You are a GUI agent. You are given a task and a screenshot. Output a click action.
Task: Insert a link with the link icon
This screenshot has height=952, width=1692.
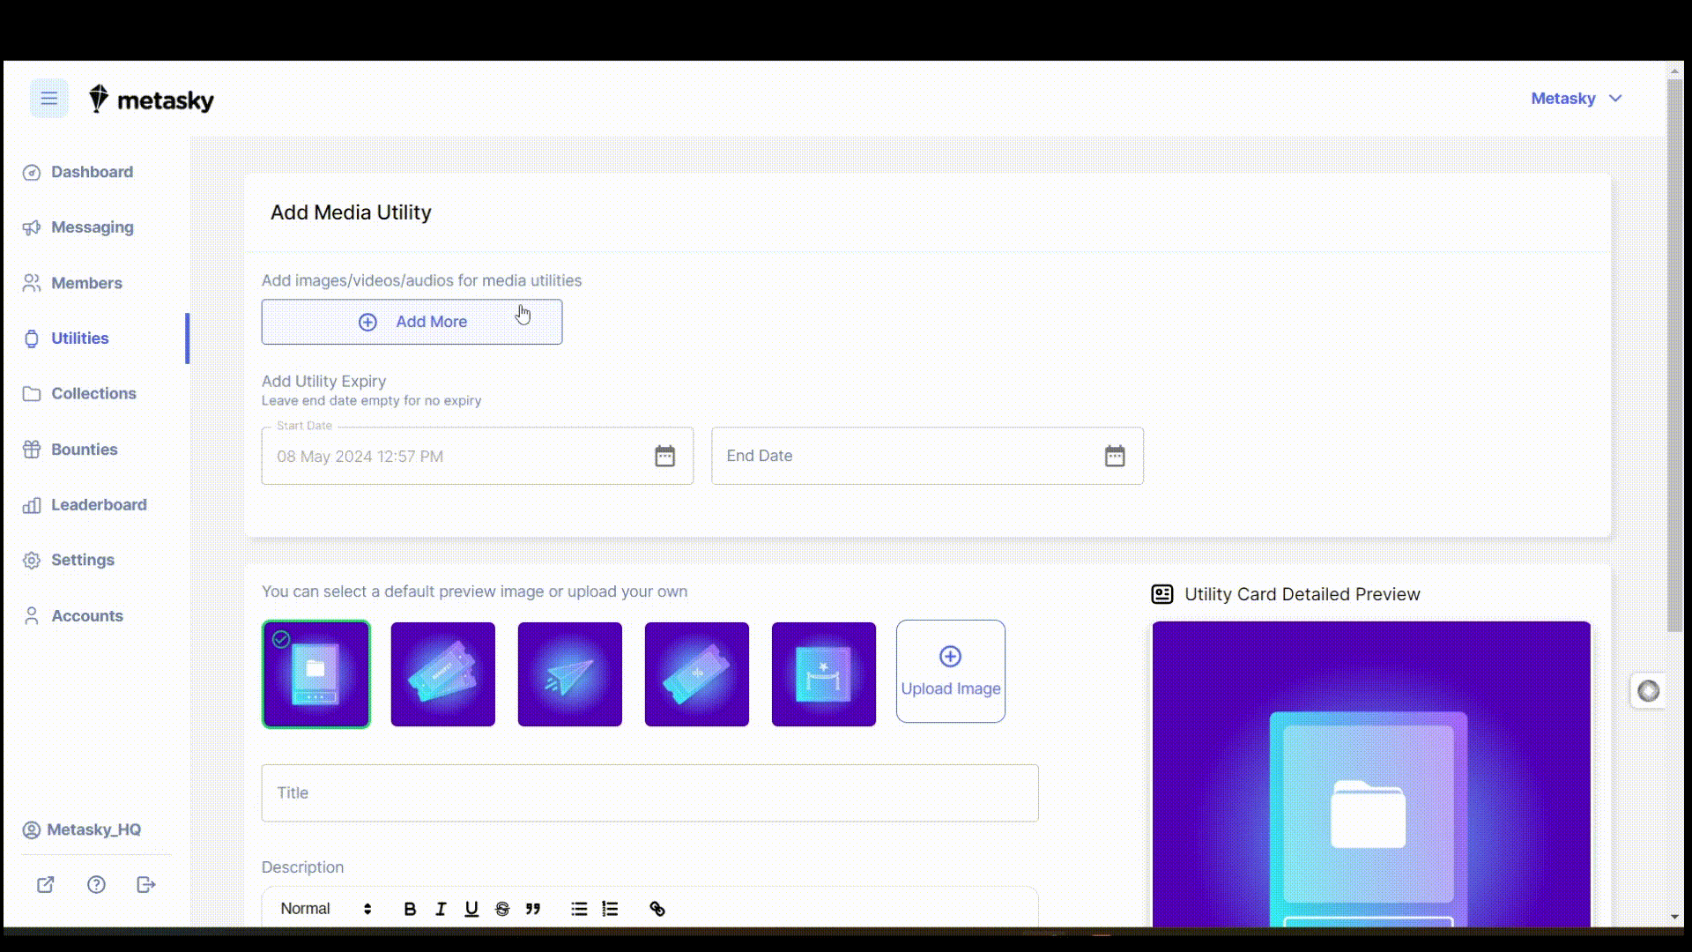click(657, 909)
